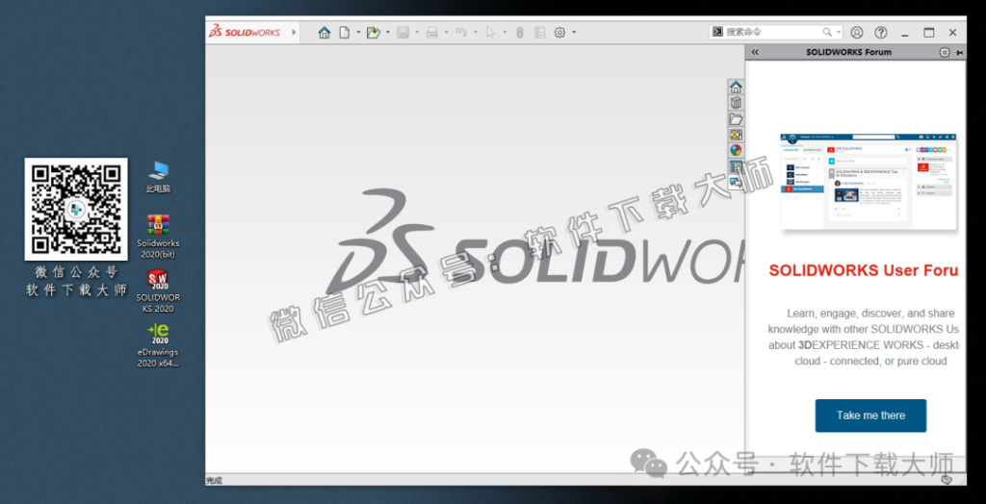Open the Options gear icon
The width and height of the screenshot is (986, 504).
click(559, 33)
